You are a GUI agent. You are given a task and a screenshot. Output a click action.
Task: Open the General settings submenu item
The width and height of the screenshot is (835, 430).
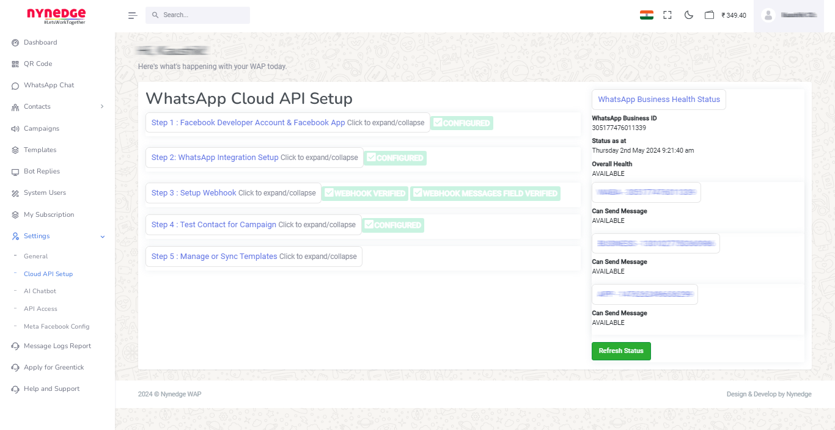tap(35, 257)
